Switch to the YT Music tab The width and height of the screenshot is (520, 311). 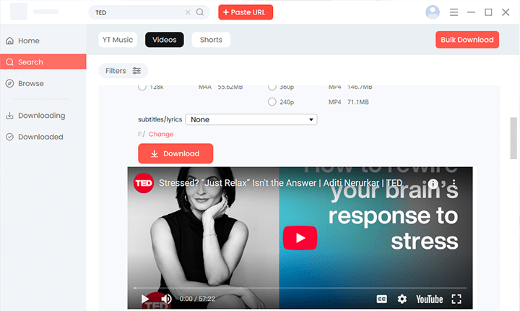point(118,40)
